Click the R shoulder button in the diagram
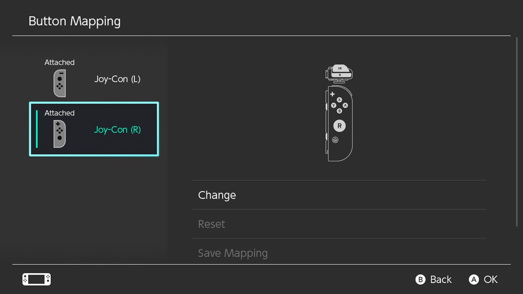Image resolution: width=523 pixels, height=294 pixels. (x=340, y=75)
